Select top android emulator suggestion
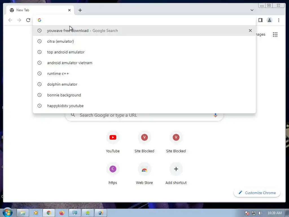This screenshot has height=217, width=289. (x=144, y=52)
